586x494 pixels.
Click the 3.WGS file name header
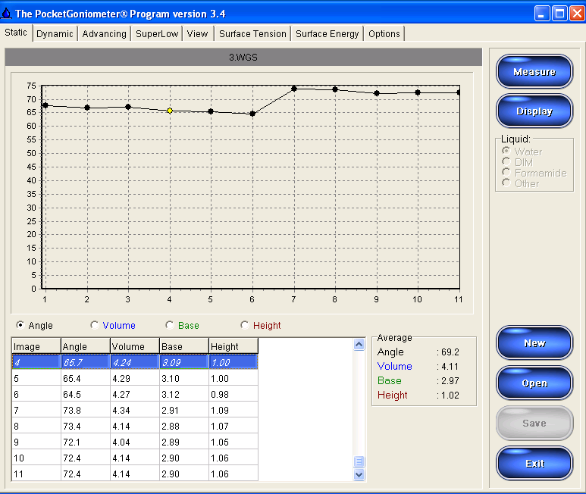click(x=243, y=57)
